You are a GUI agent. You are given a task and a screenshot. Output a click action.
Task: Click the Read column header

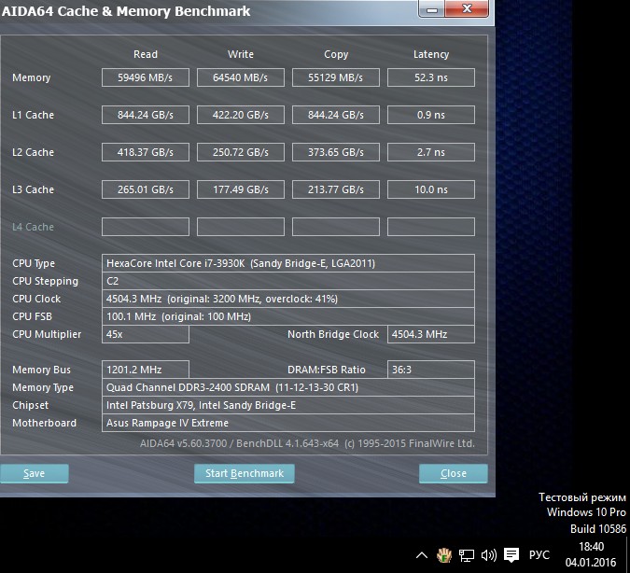[146, 54]
